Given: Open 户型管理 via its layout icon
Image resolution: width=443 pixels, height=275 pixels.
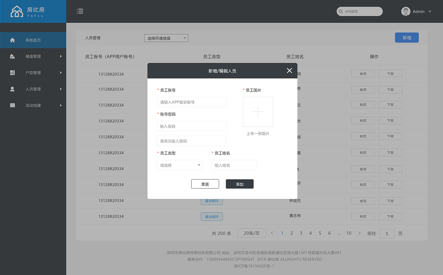Looking at the screenshot, I should tap(13, 72).
